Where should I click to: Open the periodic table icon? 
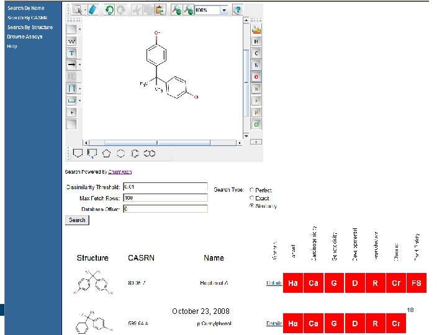coord(256,29)
